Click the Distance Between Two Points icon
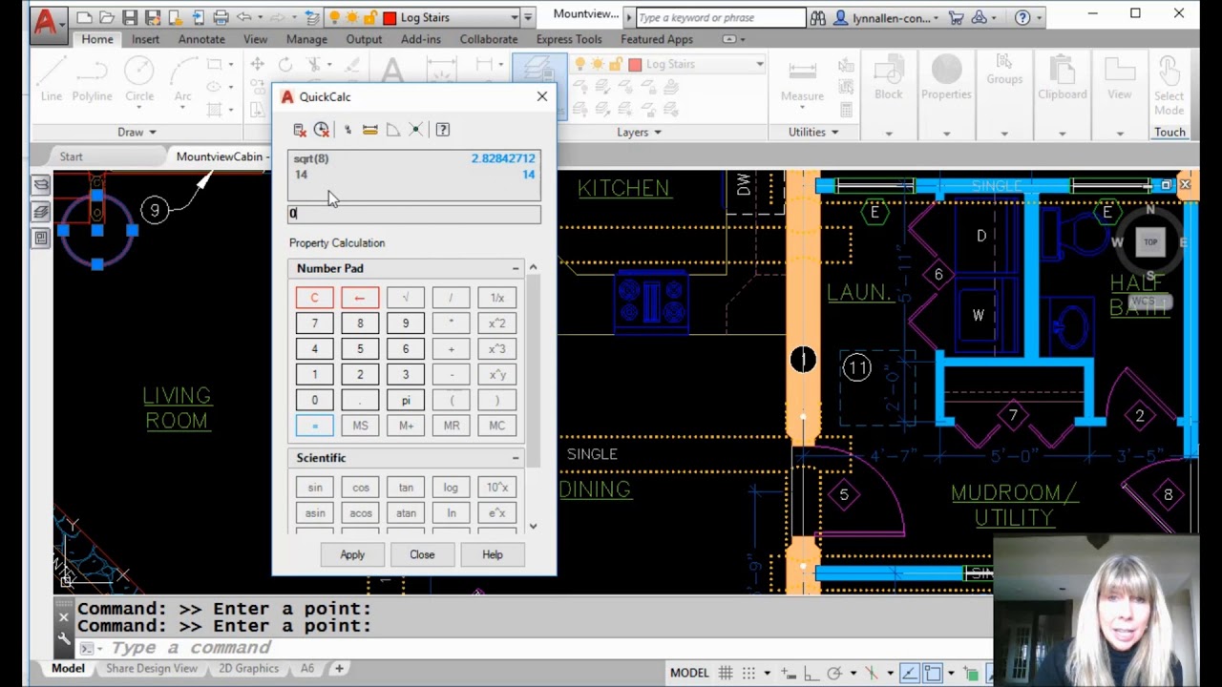Viewport: 1222px width, 687px height. click(x=370, y=130)
